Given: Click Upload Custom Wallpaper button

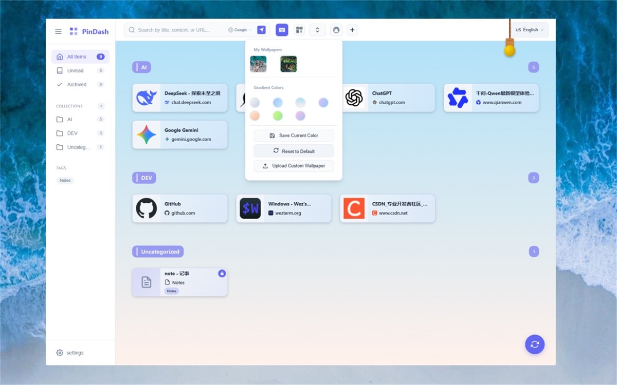Looking at the screenshot, I should [294, 166].
